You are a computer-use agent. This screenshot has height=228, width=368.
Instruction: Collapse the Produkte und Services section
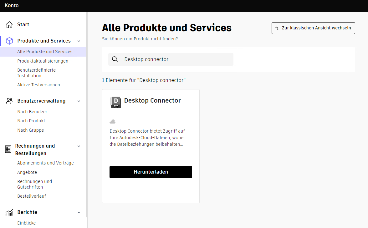(79, 41)
